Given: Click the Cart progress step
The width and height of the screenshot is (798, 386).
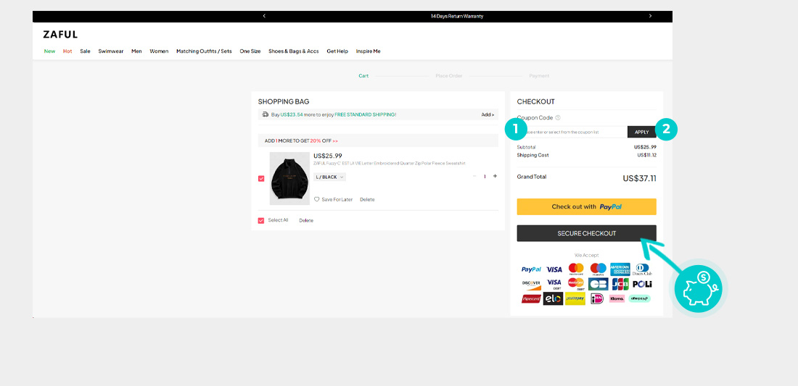Looking at the screenshot, I should pos(363,75).
